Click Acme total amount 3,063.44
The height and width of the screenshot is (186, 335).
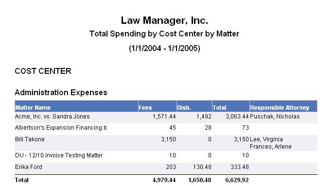tap(237, 117)
